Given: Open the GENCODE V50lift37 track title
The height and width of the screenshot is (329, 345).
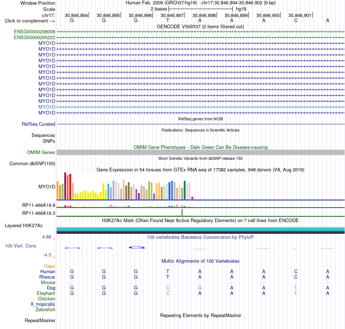Looking at the screenshot, I should pyautogui.click(x=200, y=27).
